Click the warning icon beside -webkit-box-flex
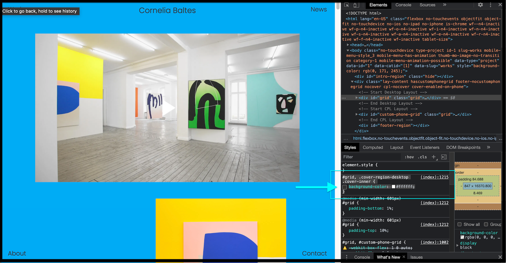Screen dimensions: 506x263 [x=345, y=248]
